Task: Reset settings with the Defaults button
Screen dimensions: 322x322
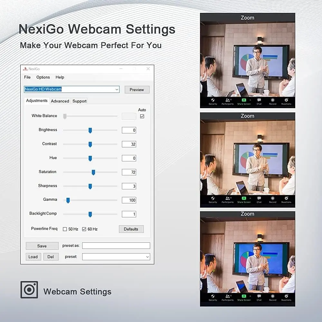Action: point(131,229)
